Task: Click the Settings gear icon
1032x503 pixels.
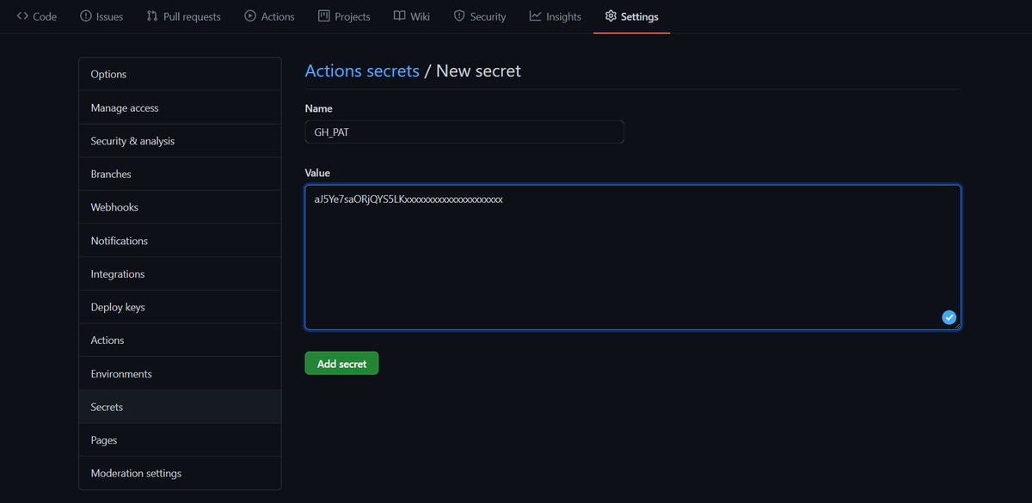Action: (x=611, y=15)
